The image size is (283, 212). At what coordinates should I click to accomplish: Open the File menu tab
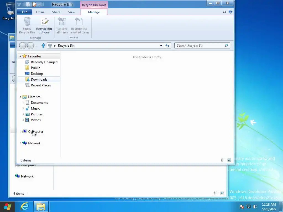(x=25, y=12)
